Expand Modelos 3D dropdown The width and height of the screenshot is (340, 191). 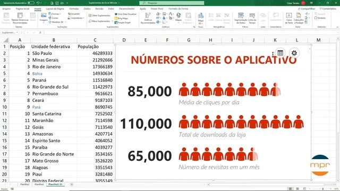coord(65,22)
